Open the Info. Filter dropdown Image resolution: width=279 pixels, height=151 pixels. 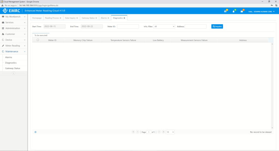tap(164, 26)
